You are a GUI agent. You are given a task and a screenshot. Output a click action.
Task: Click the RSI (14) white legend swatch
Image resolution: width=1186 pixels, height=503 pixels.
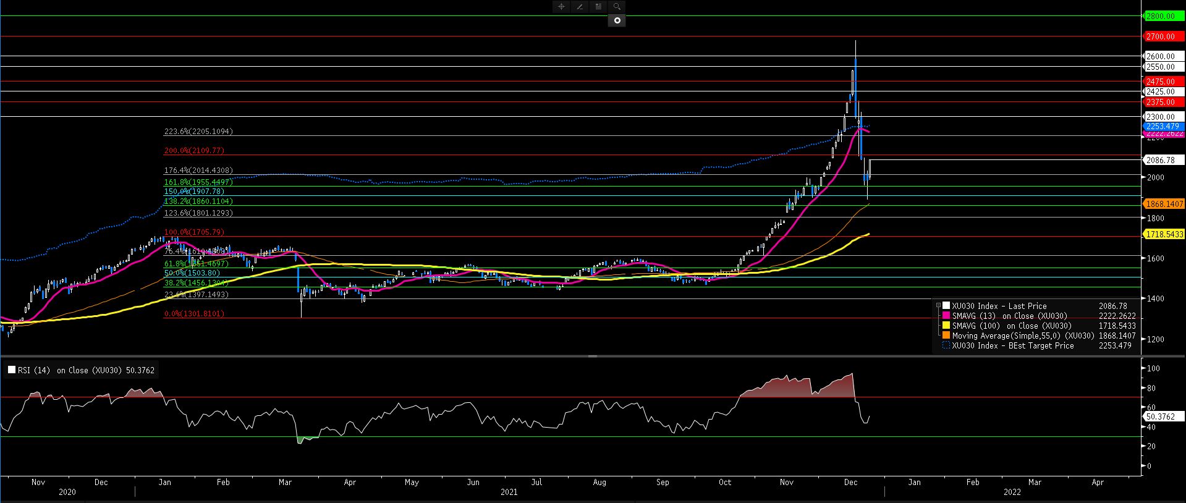tap(12, 370)
